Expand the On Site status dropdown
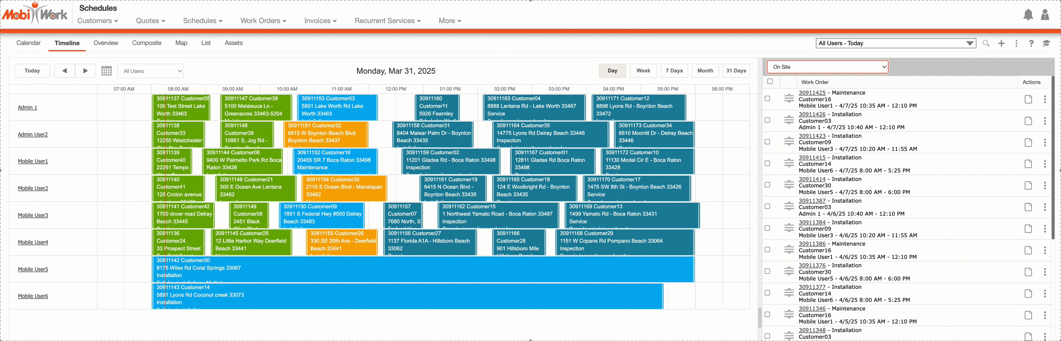This screenshot has width=1061, height=341. pos(827,67)
